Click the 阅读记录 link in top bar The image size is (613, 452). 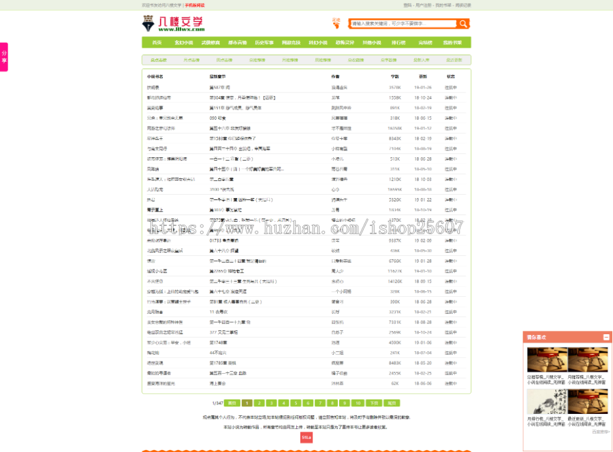[x=463, y=5]
